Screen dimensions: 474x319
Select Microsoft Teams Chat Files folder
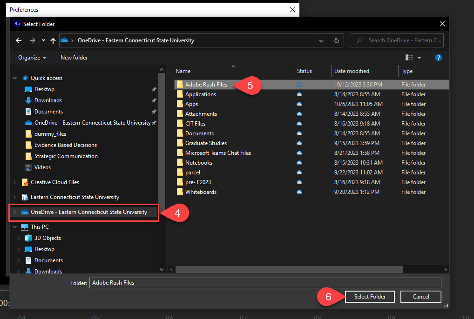click(x=218, y=153)
